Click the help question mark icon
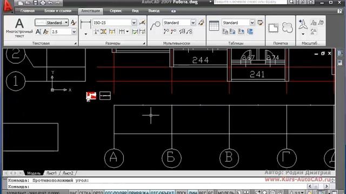 340,11
